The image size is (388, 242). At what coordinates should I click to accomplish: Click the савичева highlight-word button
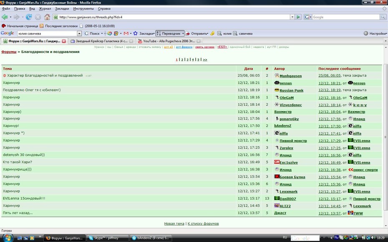(x=243, y=33)
